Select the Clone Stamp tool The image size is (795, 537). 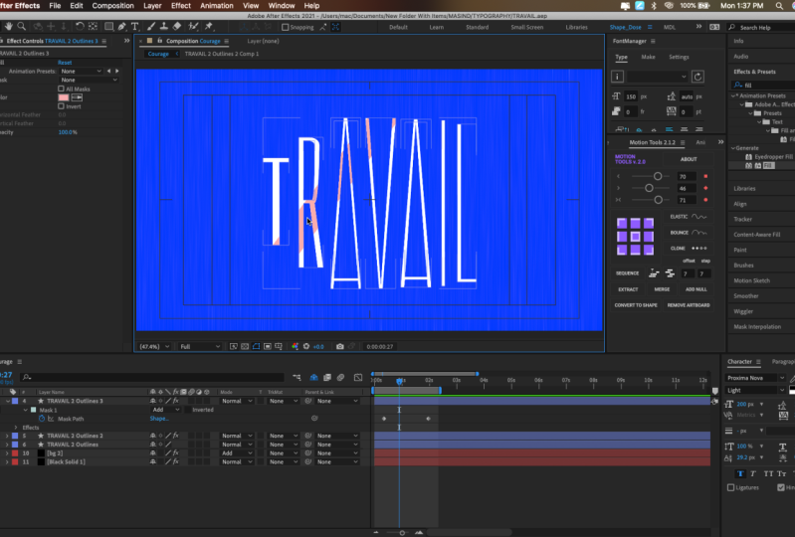[x=164, y=26]
